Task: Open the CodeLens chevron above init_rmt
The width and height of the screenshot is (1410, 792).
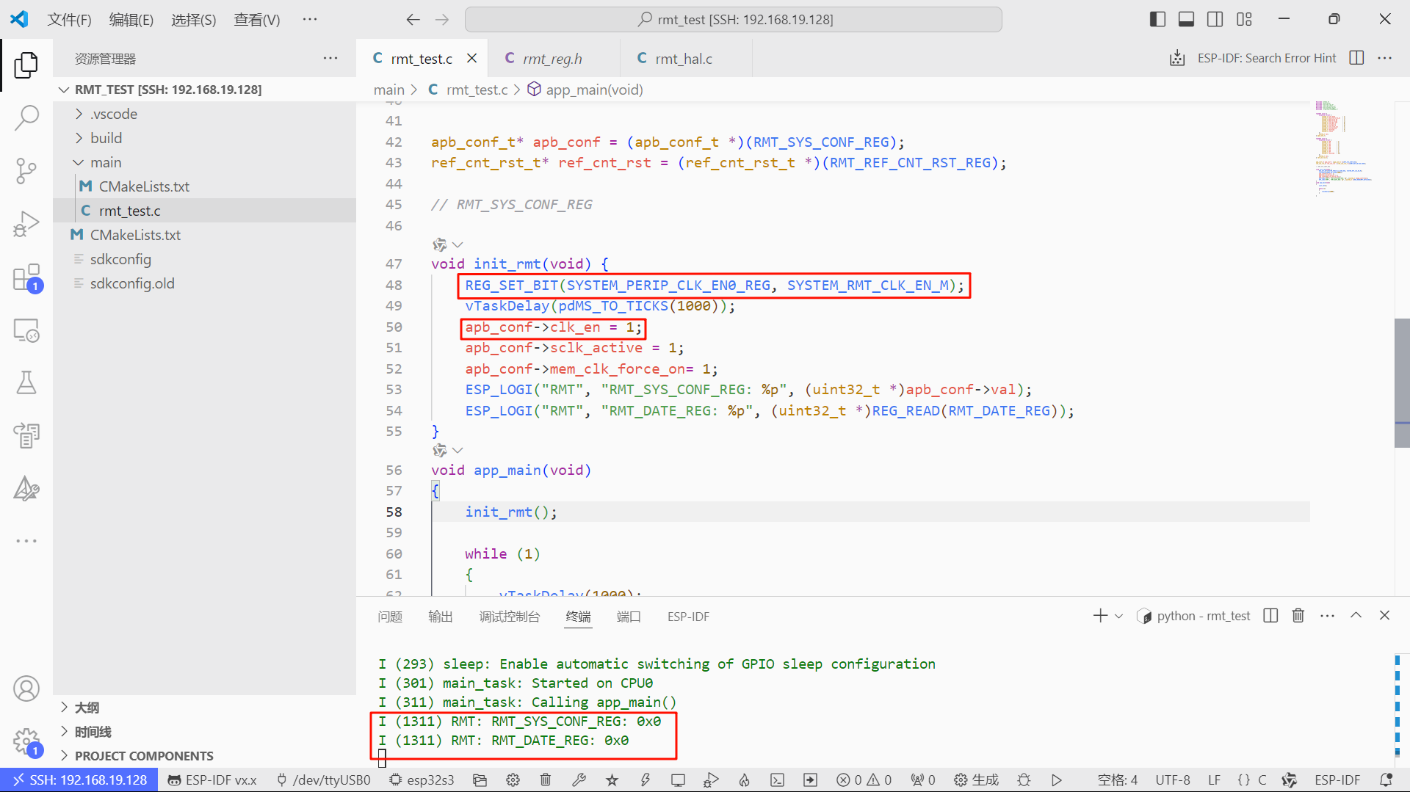Action: pyautogui.click(x=458, y=244)
